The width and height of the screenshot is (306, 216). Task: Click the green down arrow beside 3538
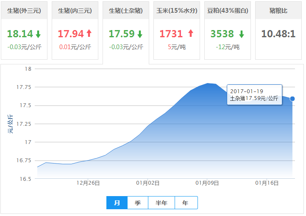point(241,34)
